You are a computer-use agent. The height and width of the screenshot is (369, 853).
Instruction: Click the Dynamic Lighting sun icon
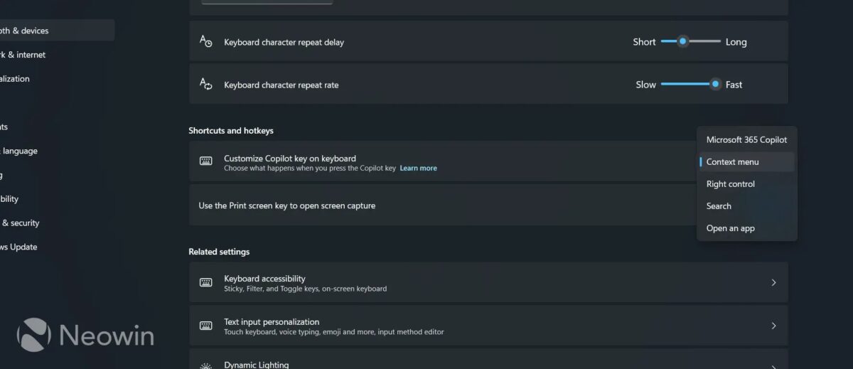tap(205, 366)
